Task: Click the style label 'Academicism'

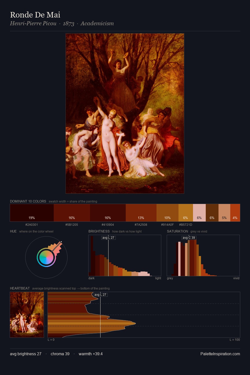Action: point(97,23)
